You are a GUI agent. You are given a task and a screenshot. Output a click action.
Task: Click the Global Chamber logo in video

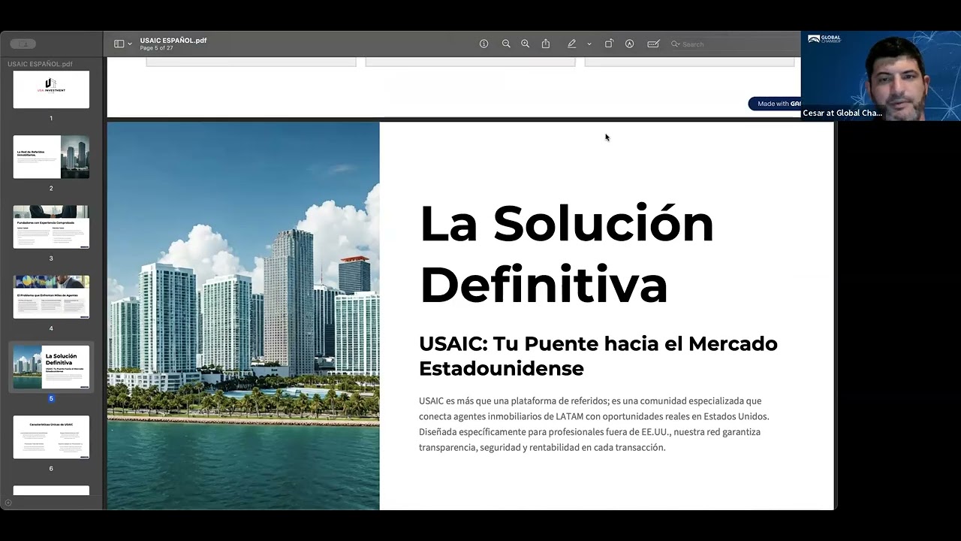(824, 39)
